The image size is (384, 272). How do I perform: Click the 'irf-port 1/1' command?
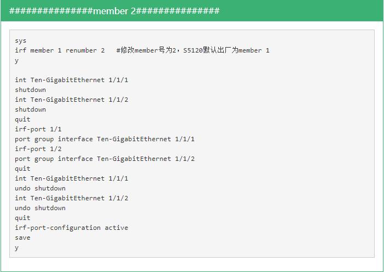[x=38, y=129]
